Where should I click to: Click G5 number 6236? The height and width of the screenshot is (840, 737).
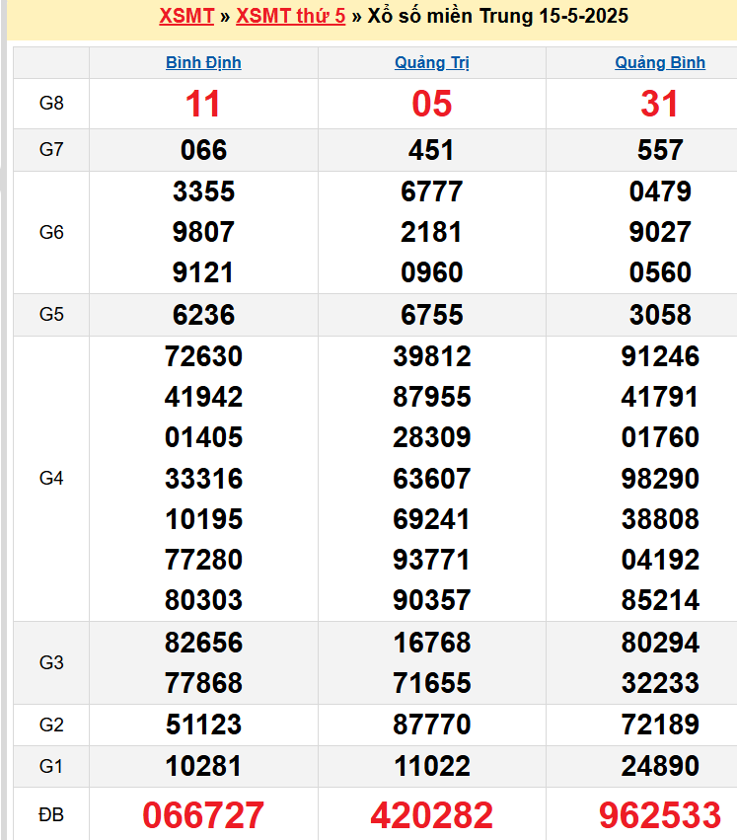(x=203, y=315)
